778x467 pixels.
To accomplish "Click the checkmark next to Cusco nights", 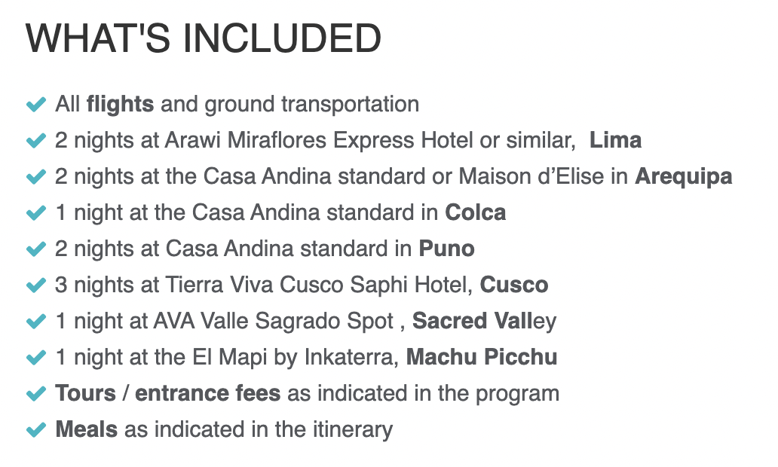I will [36, 285].
